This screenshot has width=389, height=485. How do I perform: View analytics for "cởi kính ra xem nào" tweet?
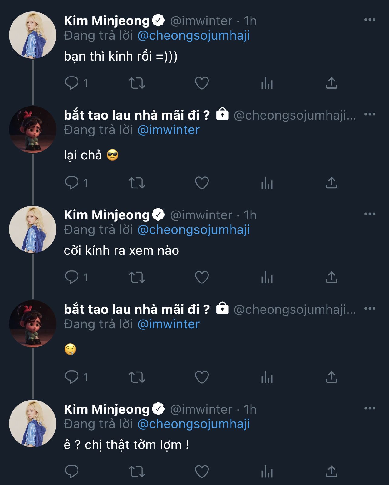pyautogui.click(x=267, y=277)
